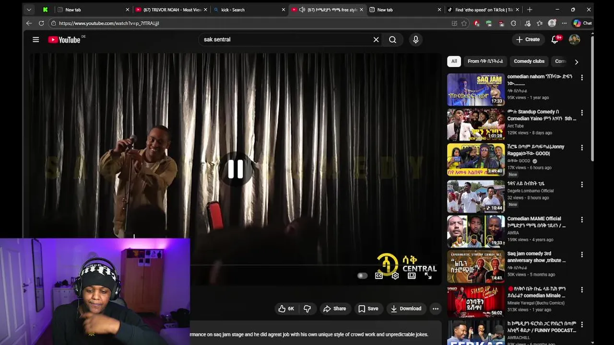Screen dimensions: 614x345
Task: Download the video
Action: [x=406, y=309]
